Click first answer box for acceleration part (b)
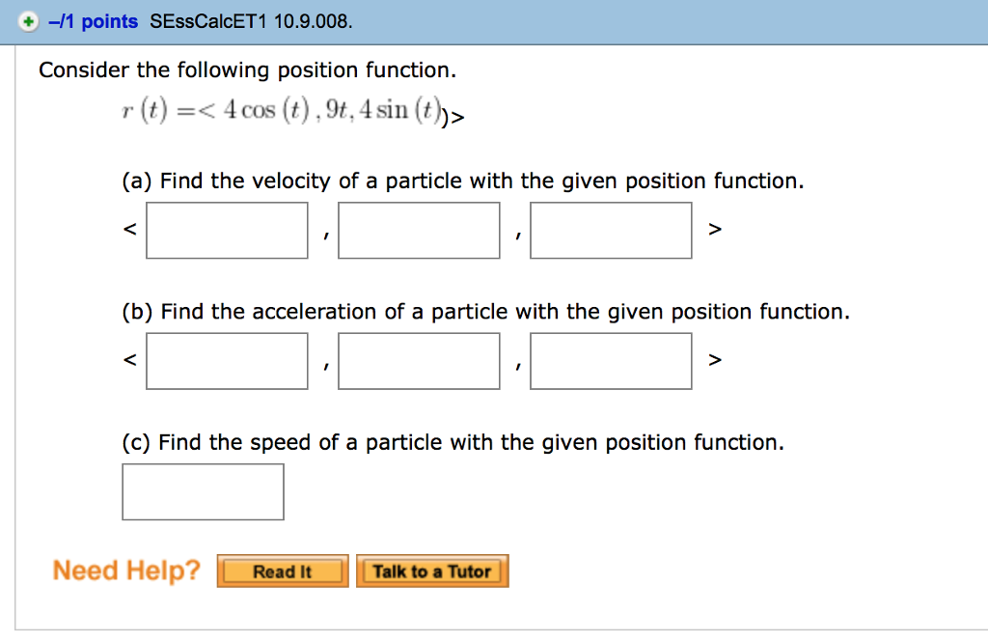The image size is (988, 641). (x=226, y=360)
